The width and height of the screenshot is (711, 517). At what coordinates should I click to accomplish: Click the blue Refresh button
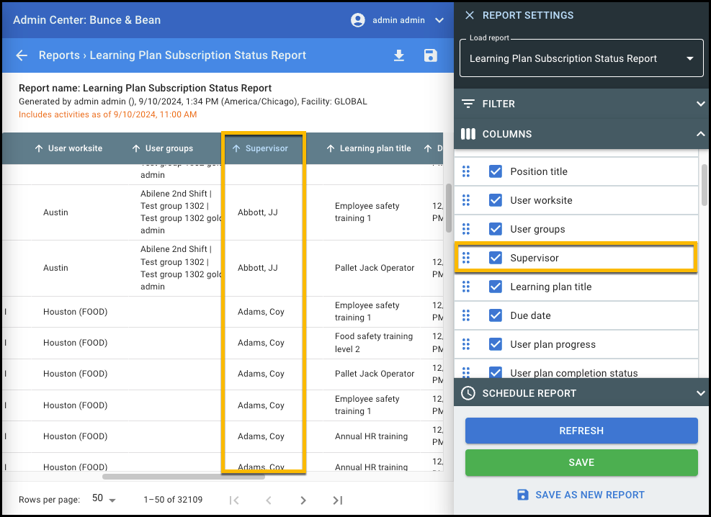(x=581, y=431)
